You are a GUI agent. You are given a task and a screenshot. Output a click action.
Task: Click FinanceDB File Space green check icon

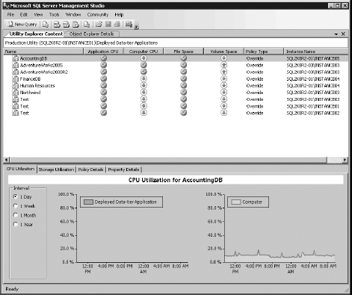tap(184, 78)
